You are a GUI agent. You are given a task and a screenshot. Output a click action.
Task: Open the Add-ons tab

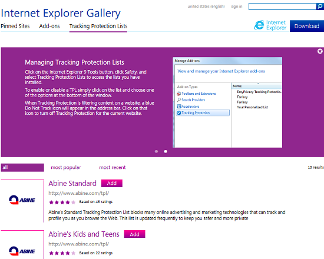click(x=49, y=26)
